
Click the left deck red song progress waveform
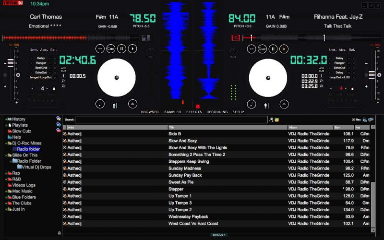tap(45, 38)
